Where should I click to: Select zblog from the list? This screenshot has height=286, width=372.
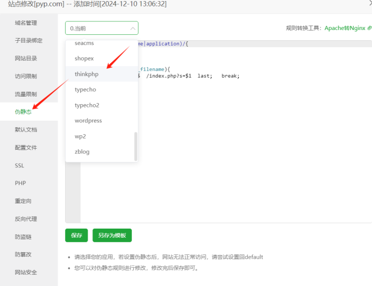(82, 152)
